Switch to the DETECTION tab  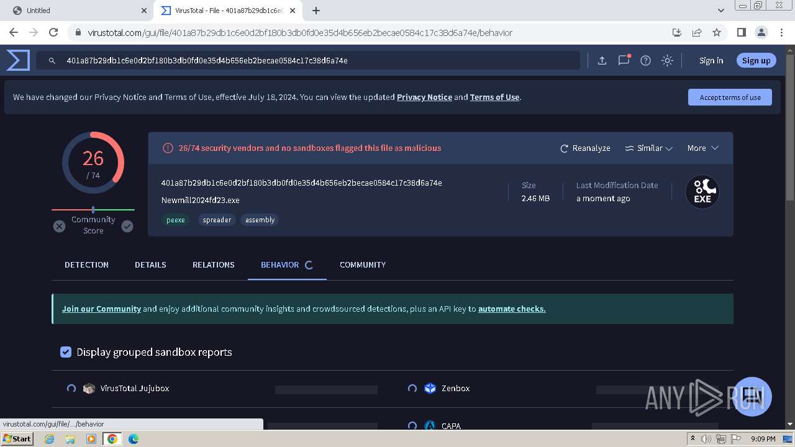point(86,264)
